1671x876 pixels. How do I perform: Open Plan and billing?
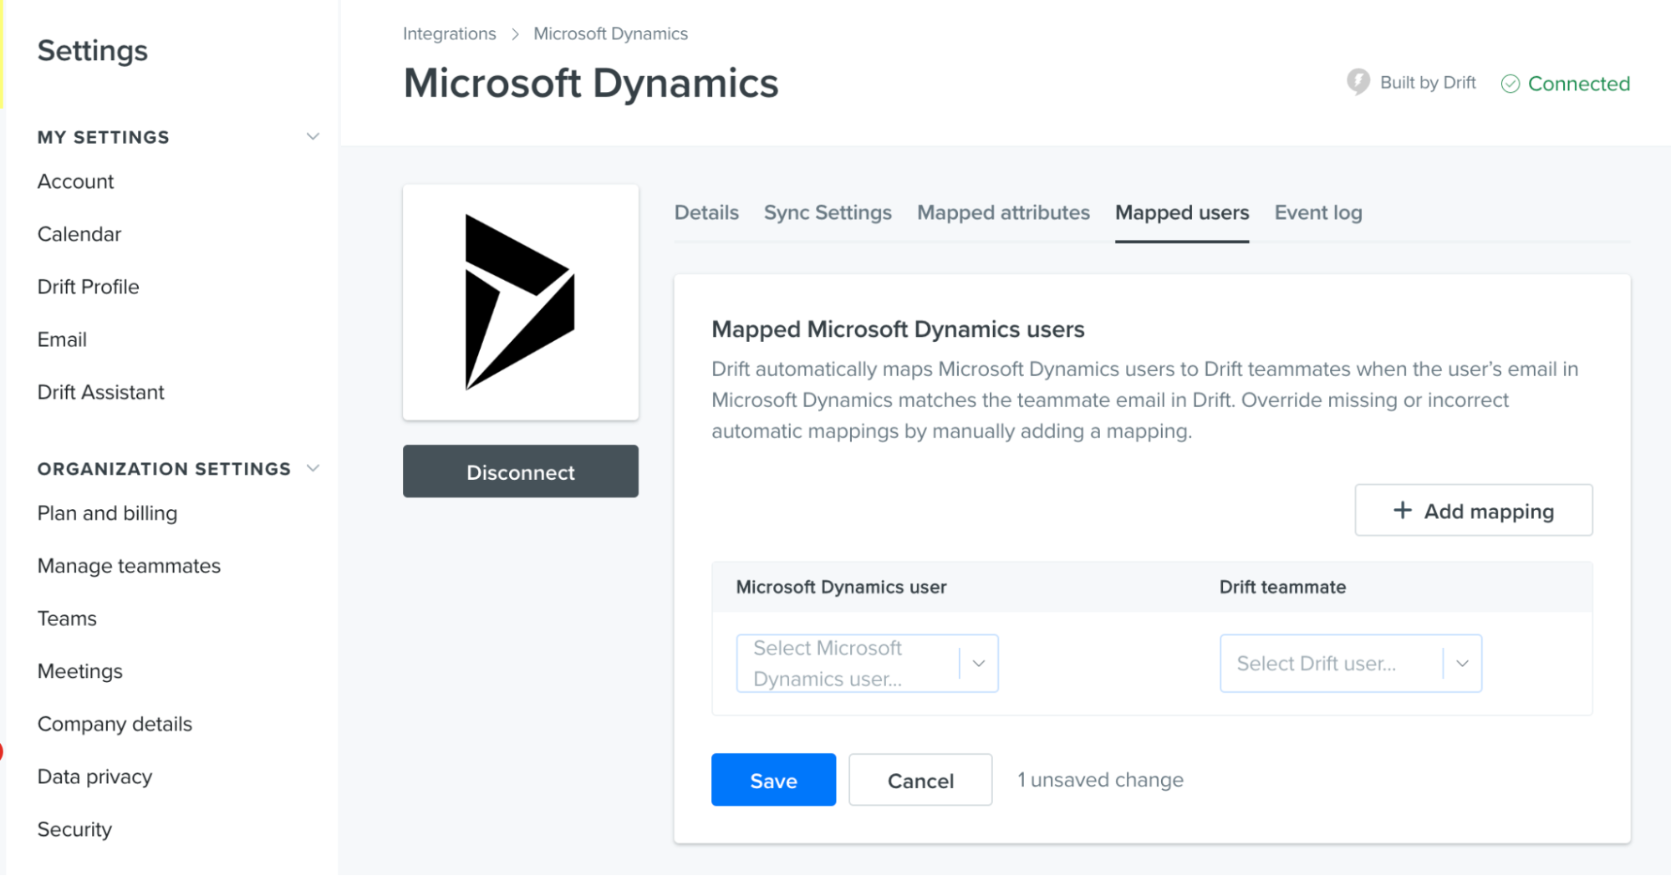coord(107,513)
